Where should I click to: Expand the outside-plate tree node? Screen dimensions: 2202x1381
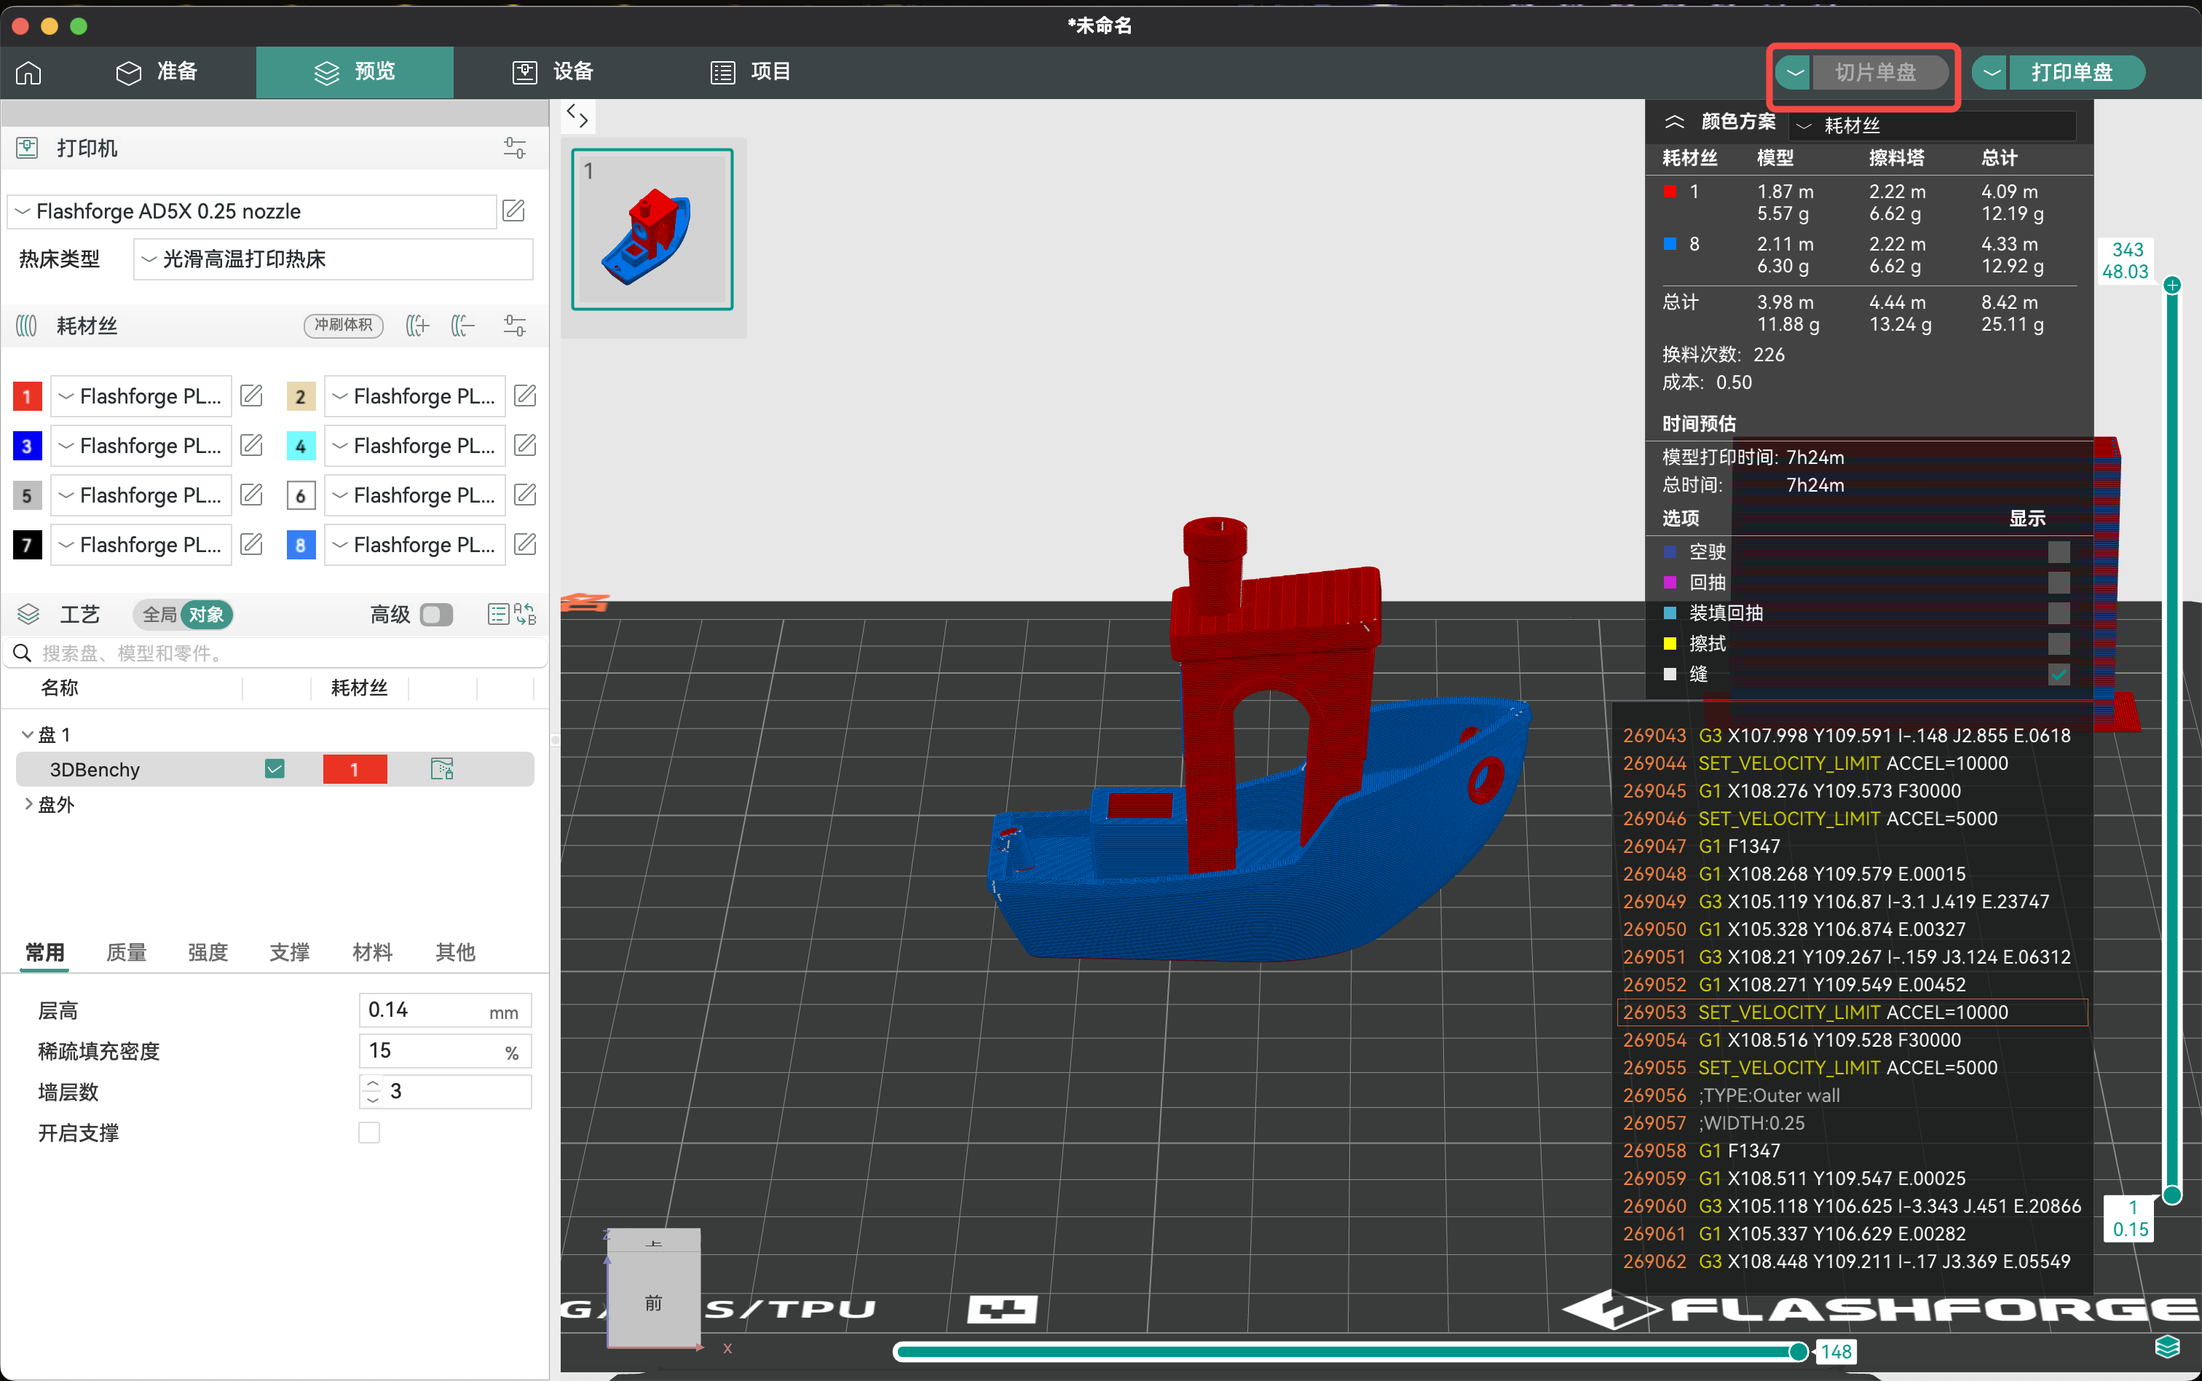point(28,803)
